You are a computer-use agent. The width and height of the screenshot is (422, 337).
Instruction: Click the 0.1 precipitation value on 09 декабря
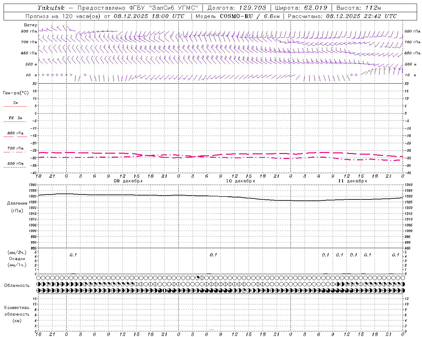click(73, 255)
